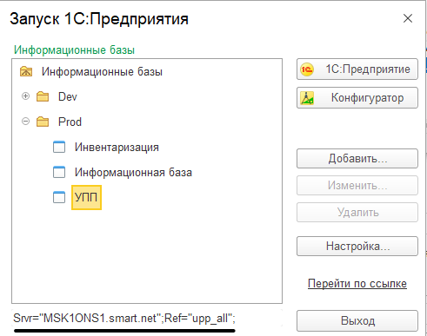Open the Настройка... dialog button

(x=357, y=247)
